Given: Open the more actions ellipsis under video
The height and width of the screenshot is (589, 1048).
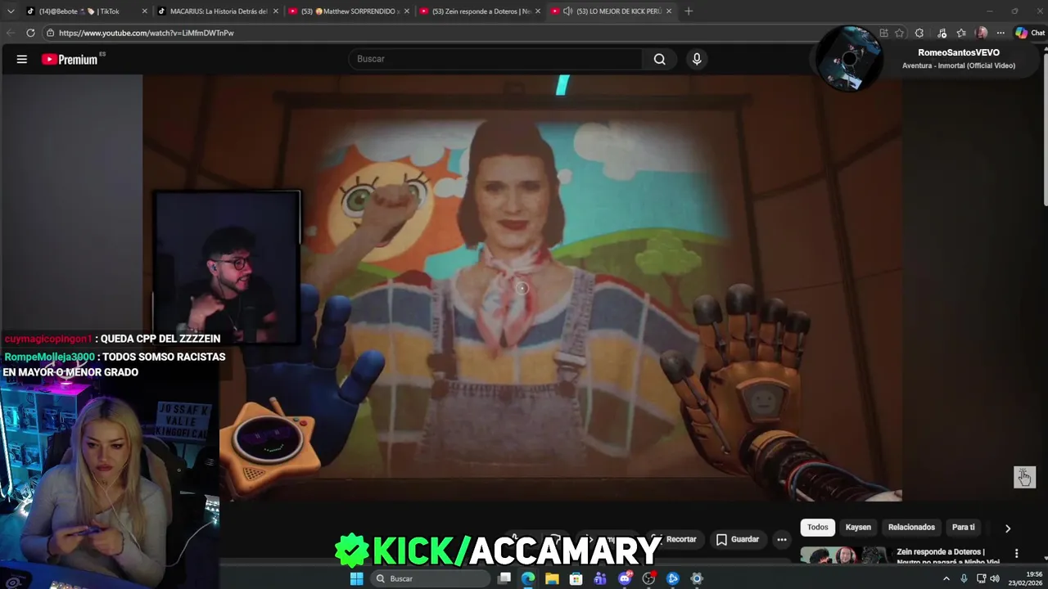Looking at the screenshot, I should coord(782,539).
